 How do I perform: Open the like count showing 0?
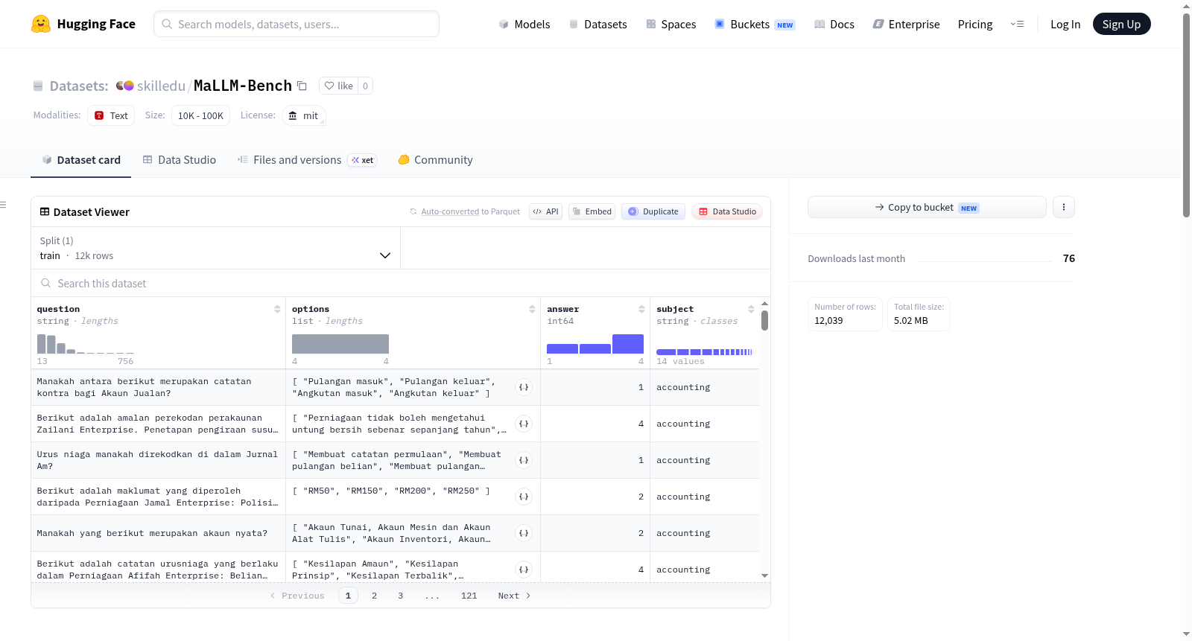point(365,86)
